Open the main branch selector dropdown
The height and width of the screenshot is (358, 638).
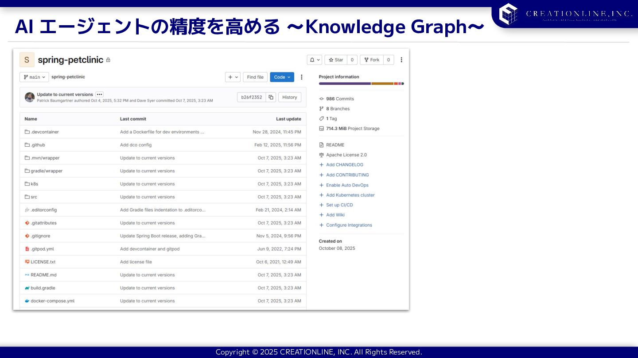(34, 77)
